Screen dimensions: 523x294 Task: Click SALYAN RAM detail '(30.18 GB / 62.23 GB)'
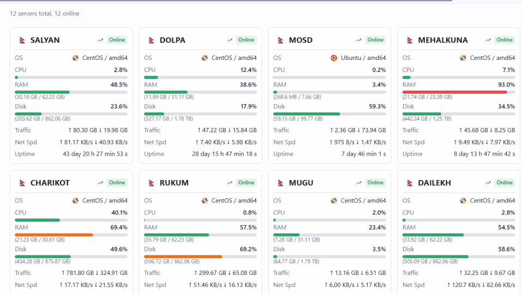40,97
